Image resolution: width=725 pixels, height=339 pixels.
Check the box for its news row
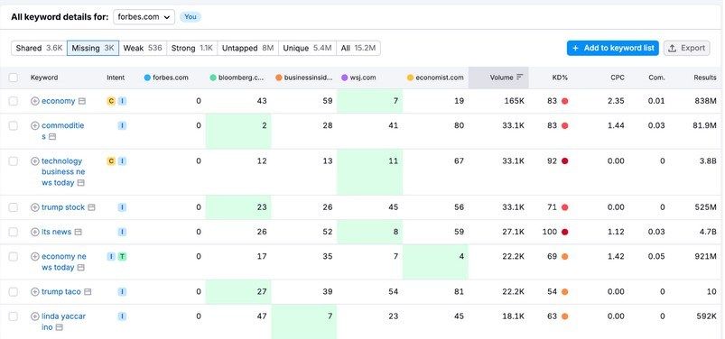coord(14,232)
